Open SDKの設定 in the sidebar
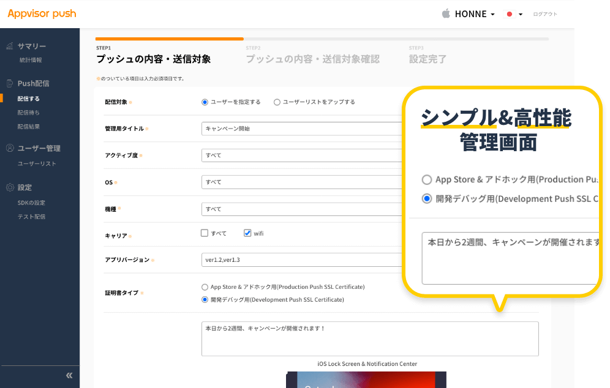Viewport: 610px width, 388px height. [x=31, y=203]
